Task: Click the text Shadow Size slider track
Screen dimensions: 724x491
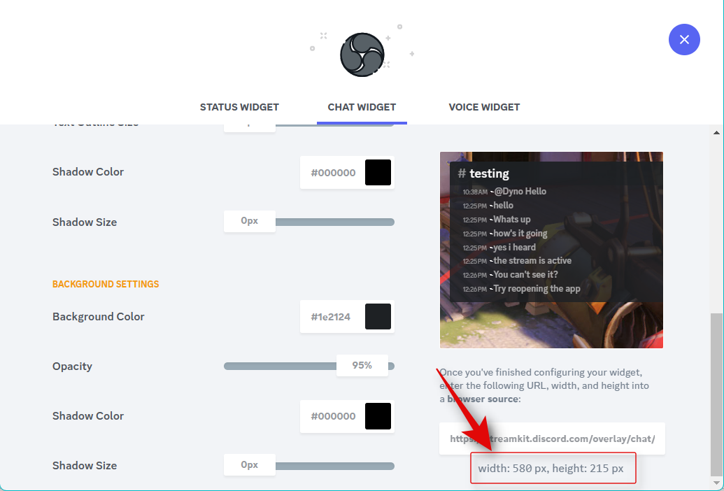Action: [x=335, y=222]
